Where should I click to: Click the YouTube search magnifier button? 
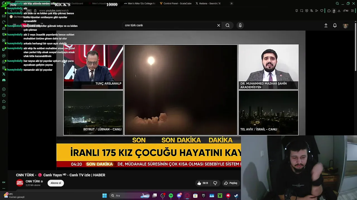point(228,25)
